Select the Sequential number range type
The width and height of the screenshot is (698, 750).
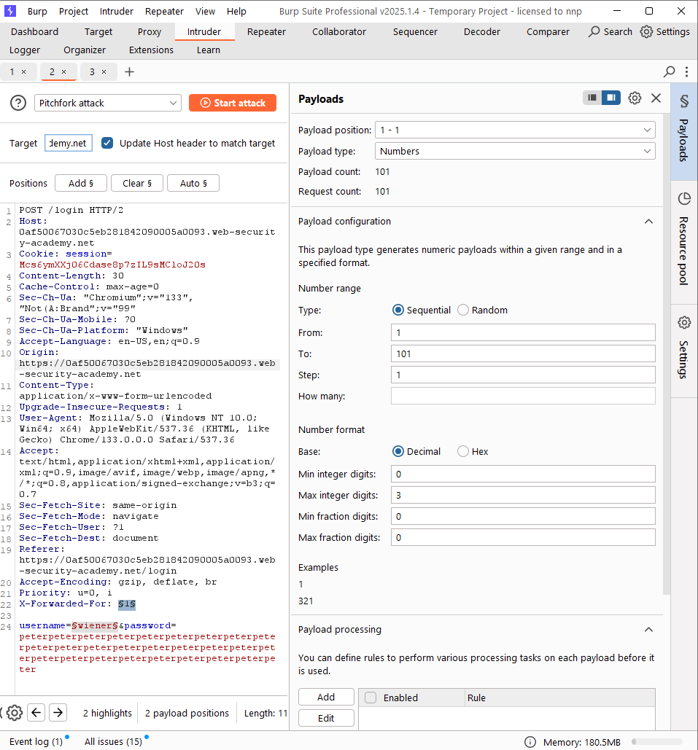pos(398,310)
